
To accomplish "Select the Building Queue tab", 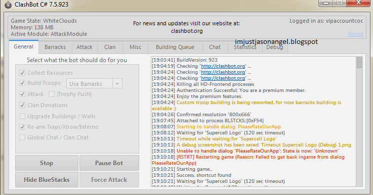I will click(175, 47).
